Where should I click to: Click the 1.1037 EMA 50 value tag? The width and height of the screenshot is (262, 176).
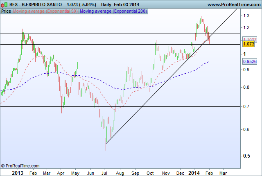[250, 40]
